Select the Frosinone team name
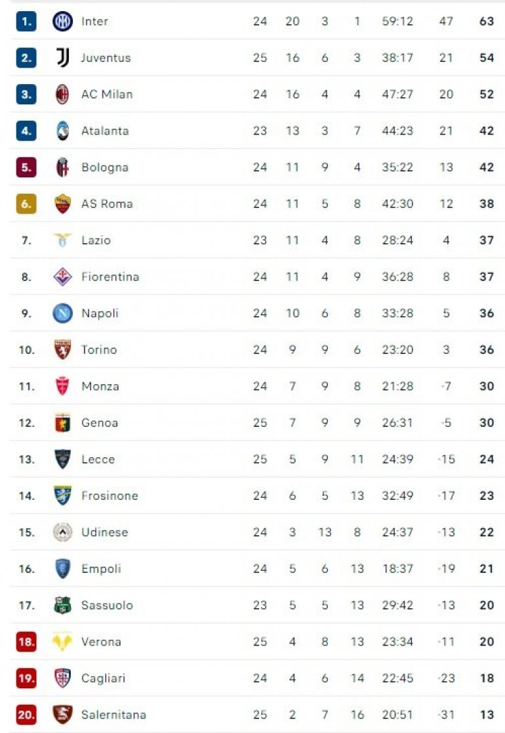This screenshot has width=505, height=733. [x=110, y=496]
